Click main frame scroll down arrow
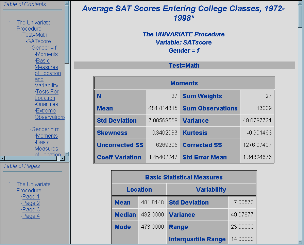Viewport: 304px width, 245px height. click(300, 242)
